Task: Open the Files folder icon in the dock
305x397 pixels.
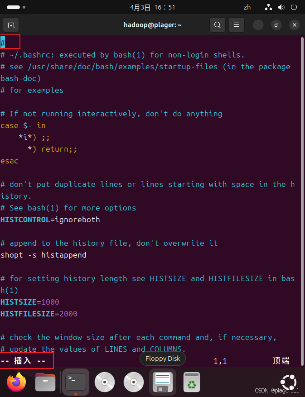Action: [45, 382]
